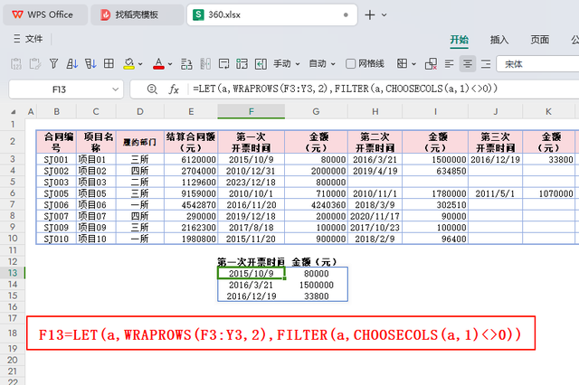Apply the red font color A
The image size is (579, 385).
tap(158, 64)
